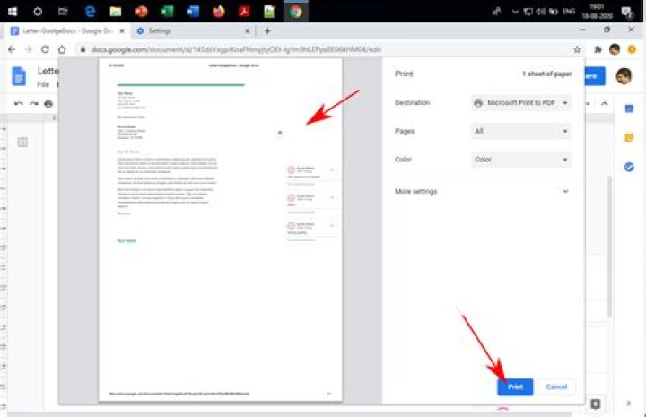Open Word from taskbar
The width and height of the screenshot is (646, 417).
click(192, 11)
